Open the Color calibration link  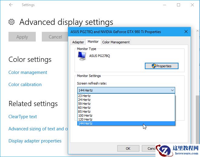click(25, 85)
